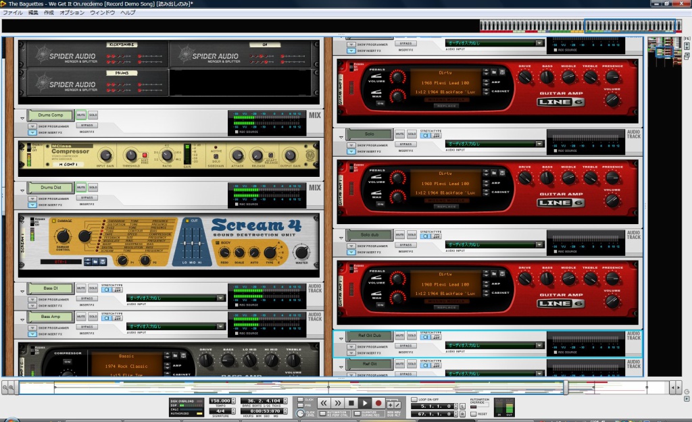Fold the Solo audio track device
The width and height of the screenshot is (692, 422).
[x=341, y=137]
